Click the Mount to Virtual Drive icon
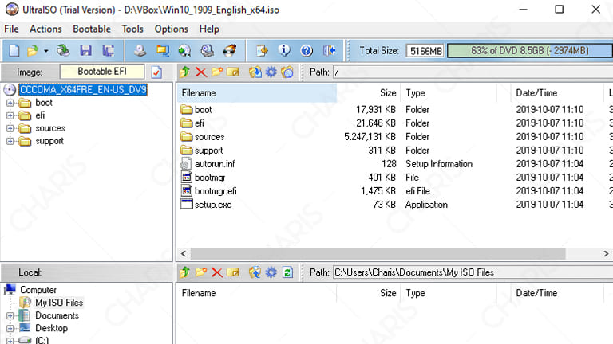This screenshot has height=344, width=613. coord(184,50)
